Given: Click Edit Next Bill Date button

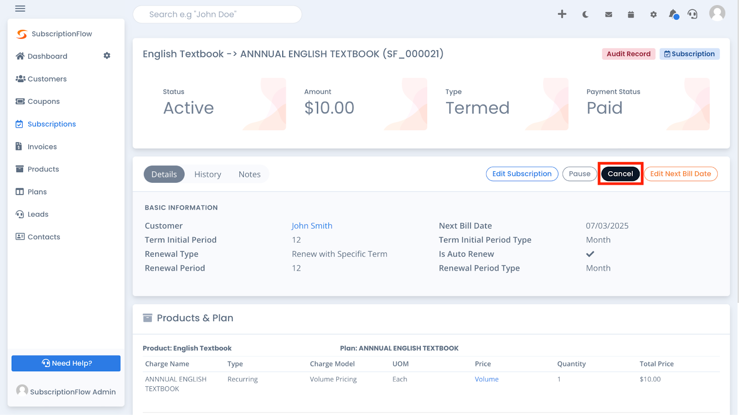Looking at the screenshot, I should (680, 174).
